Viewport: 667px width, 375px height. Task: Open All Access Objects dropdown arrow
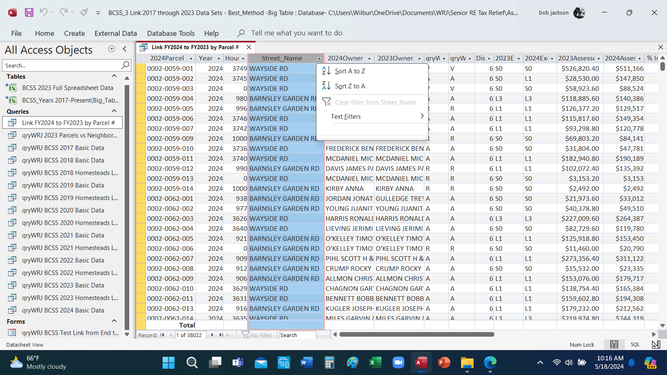pos(112,49)
